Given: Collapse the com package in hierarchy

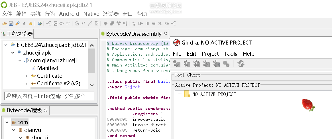Looking at the screenshot, I should click(x=7, y=122).
